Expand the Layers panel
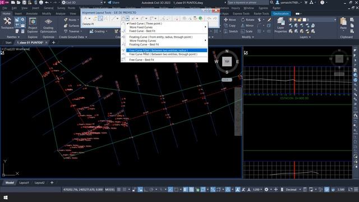This screenshot has height=202, width=359. tap(305, 37)
